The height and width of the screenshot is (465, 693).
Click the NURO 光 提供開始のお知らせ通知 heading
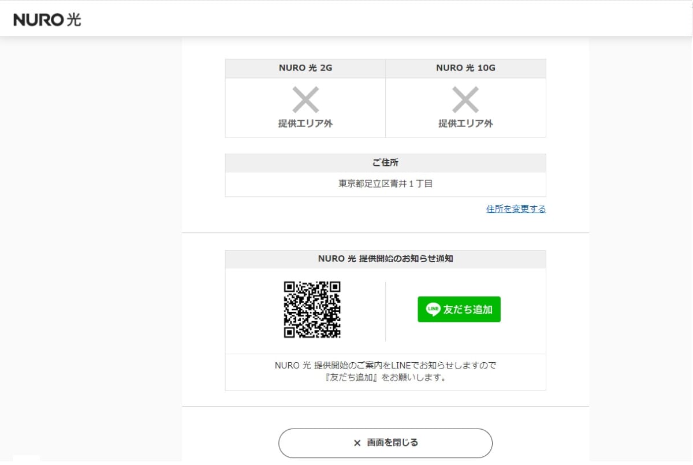tap(385, 259)
